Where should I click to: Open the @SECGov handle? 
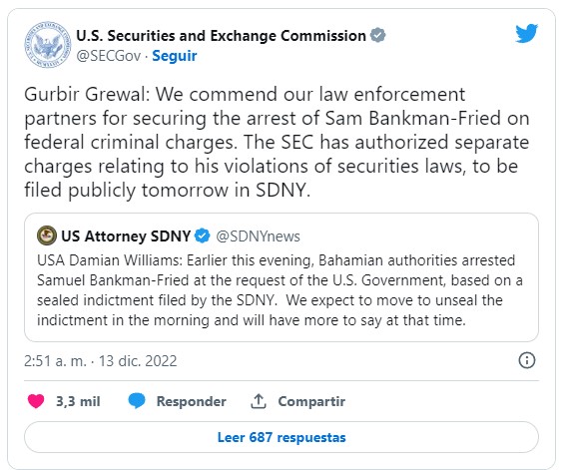tap(108, 56)
